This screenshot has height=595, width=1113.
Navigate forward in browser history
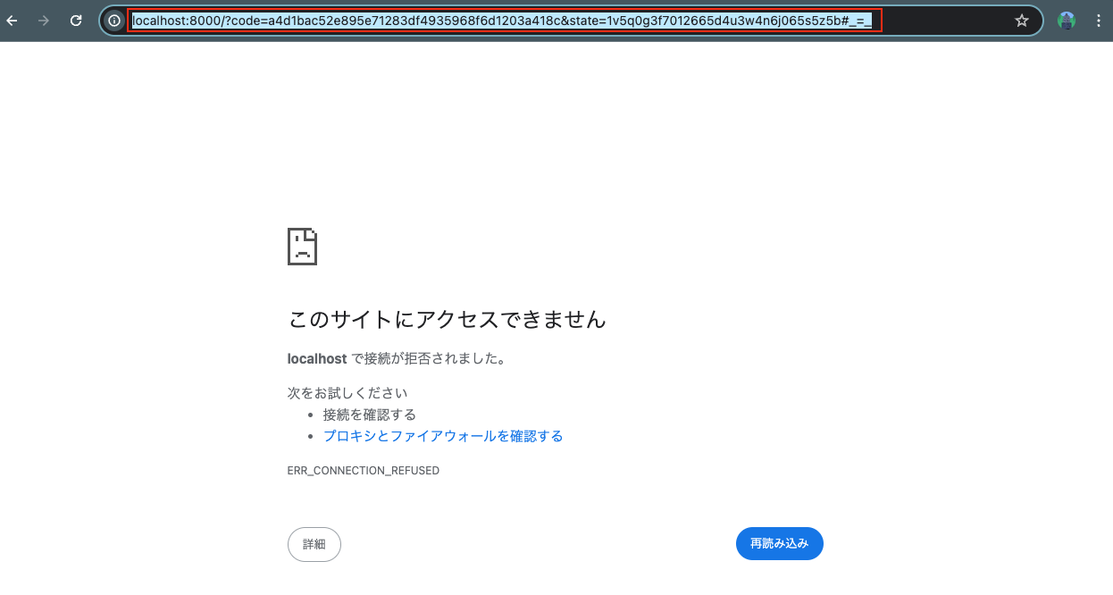(43, 20)
